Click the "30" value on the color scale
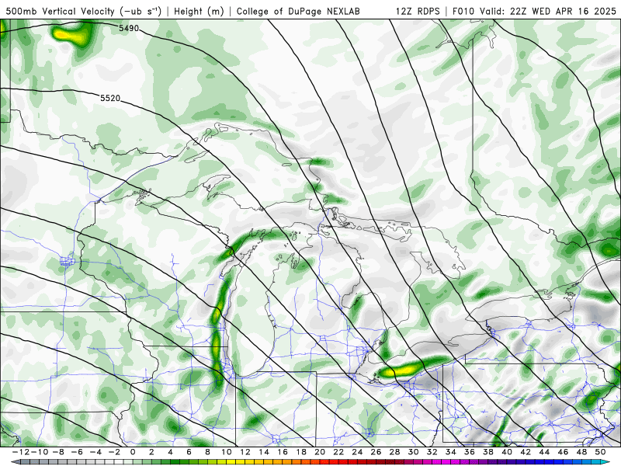Image resolution: width=621 pixels, height=466 pixels. pos(414,452)
